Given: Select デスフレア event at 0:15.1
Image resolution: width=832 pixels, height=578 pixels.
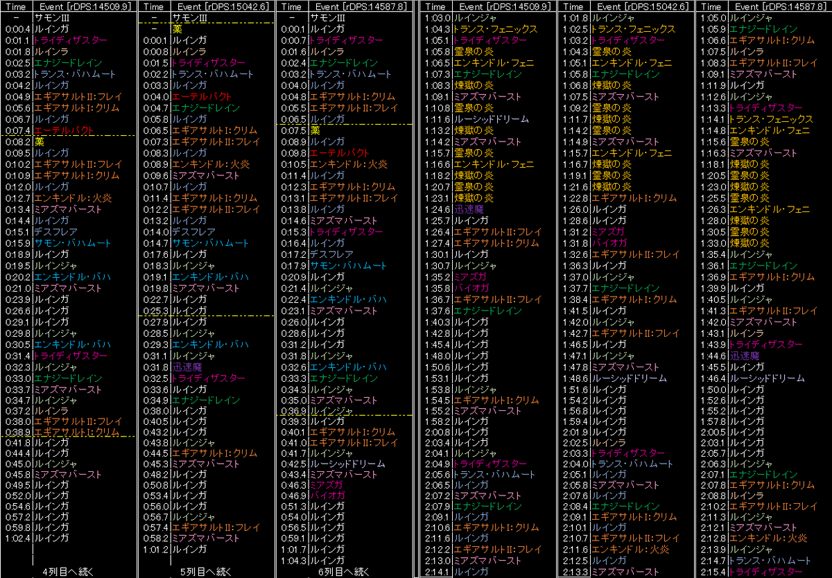Looking at the screenshot, I should point(55,231).
